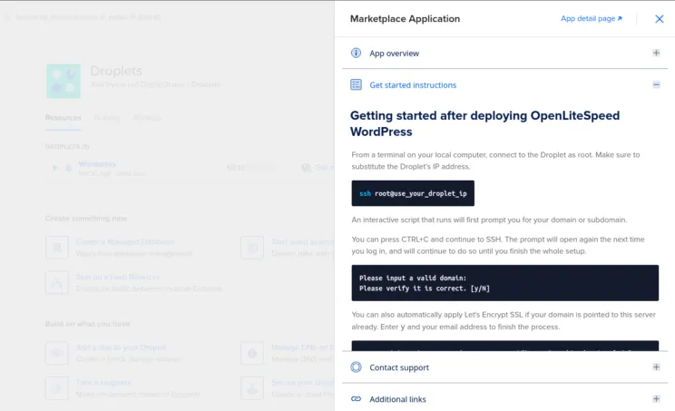Click the Add a disk to Droplet icon

tap(57, 353)
